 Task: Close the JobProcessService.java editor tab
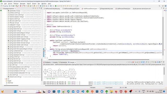coord(98,9)
